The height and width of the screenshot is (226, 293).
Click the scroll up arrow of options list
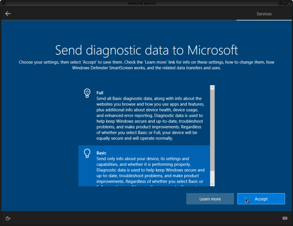(212, 88)
